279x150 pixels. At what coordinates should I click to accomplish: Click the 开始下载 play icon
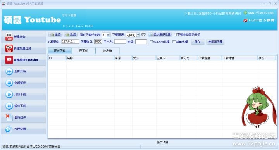click(x=9, y=94)
